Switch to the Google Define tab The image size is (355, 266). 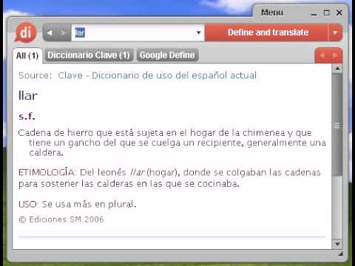tap(167, 55)
